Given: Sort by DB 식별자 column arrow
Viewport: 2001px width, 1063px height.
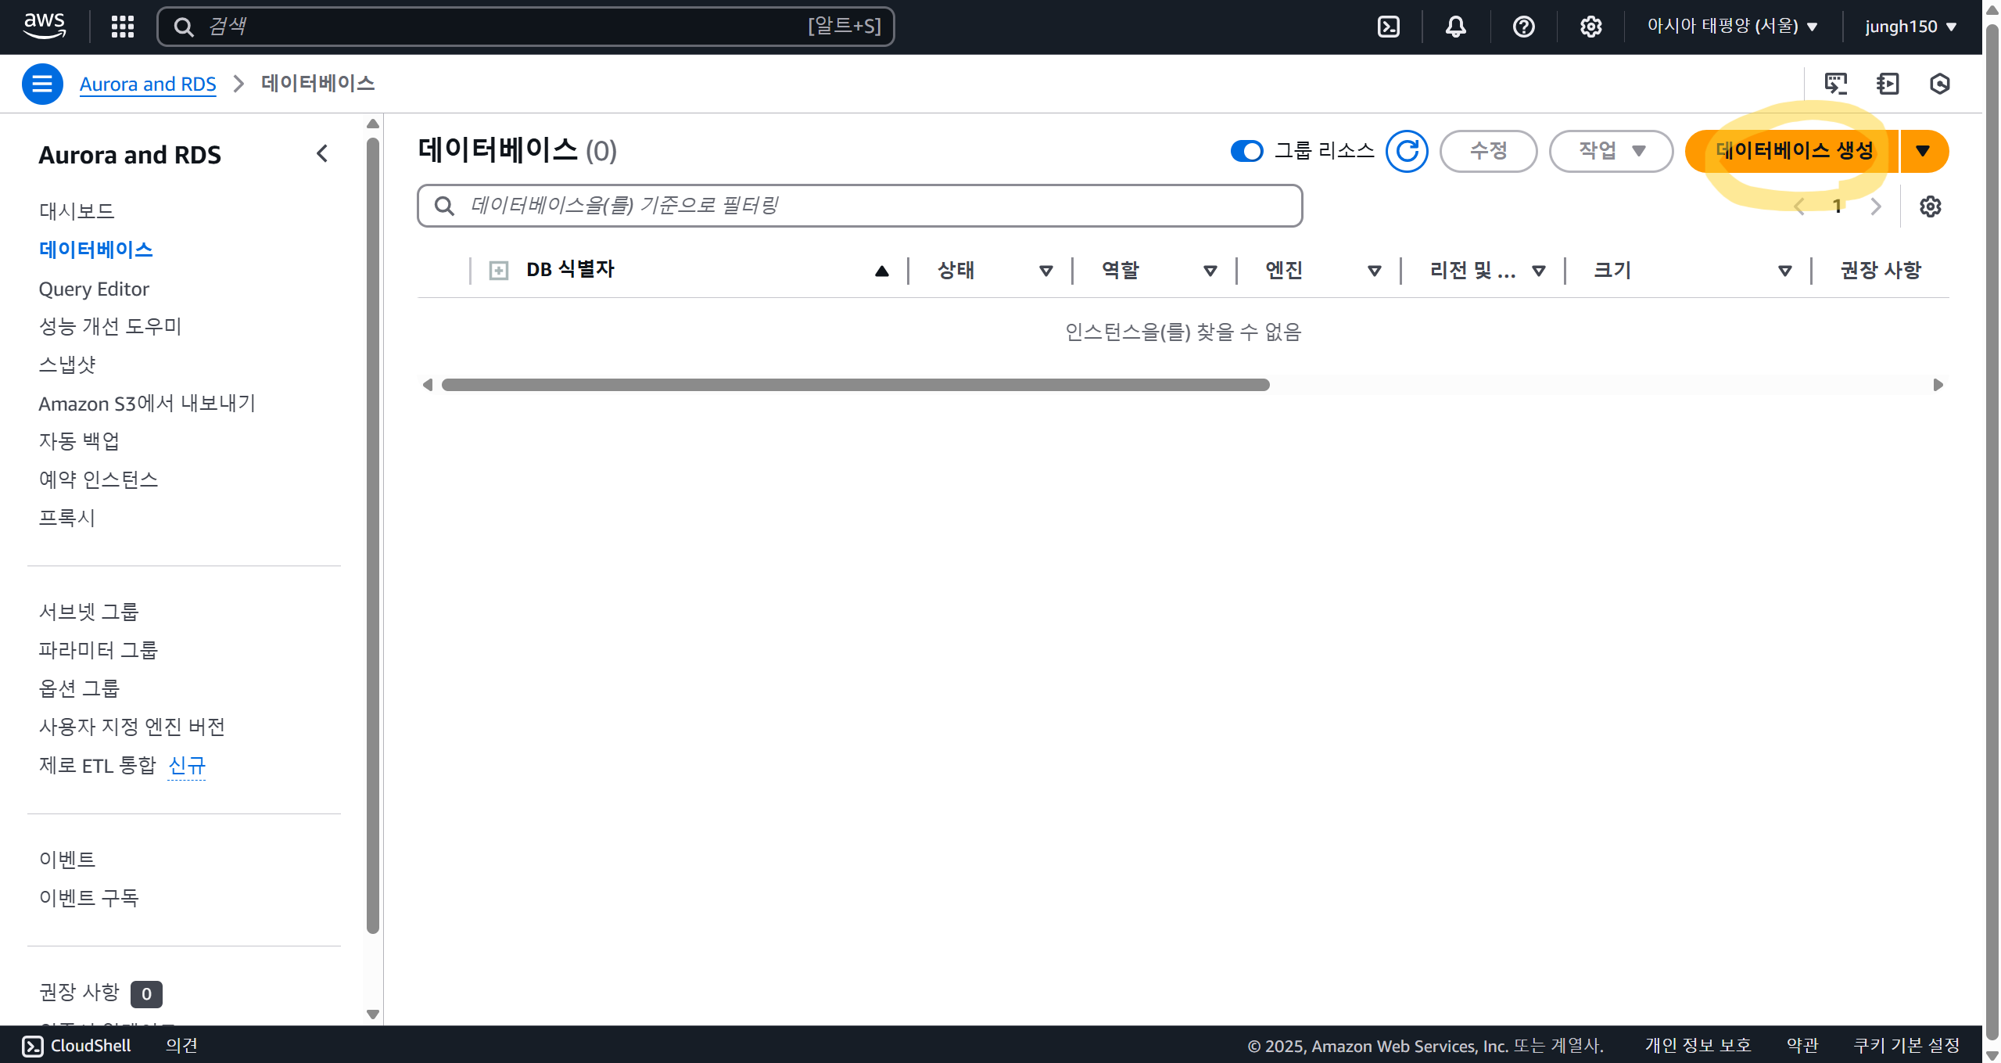Looking at the screenshot, I should point(881,271).
